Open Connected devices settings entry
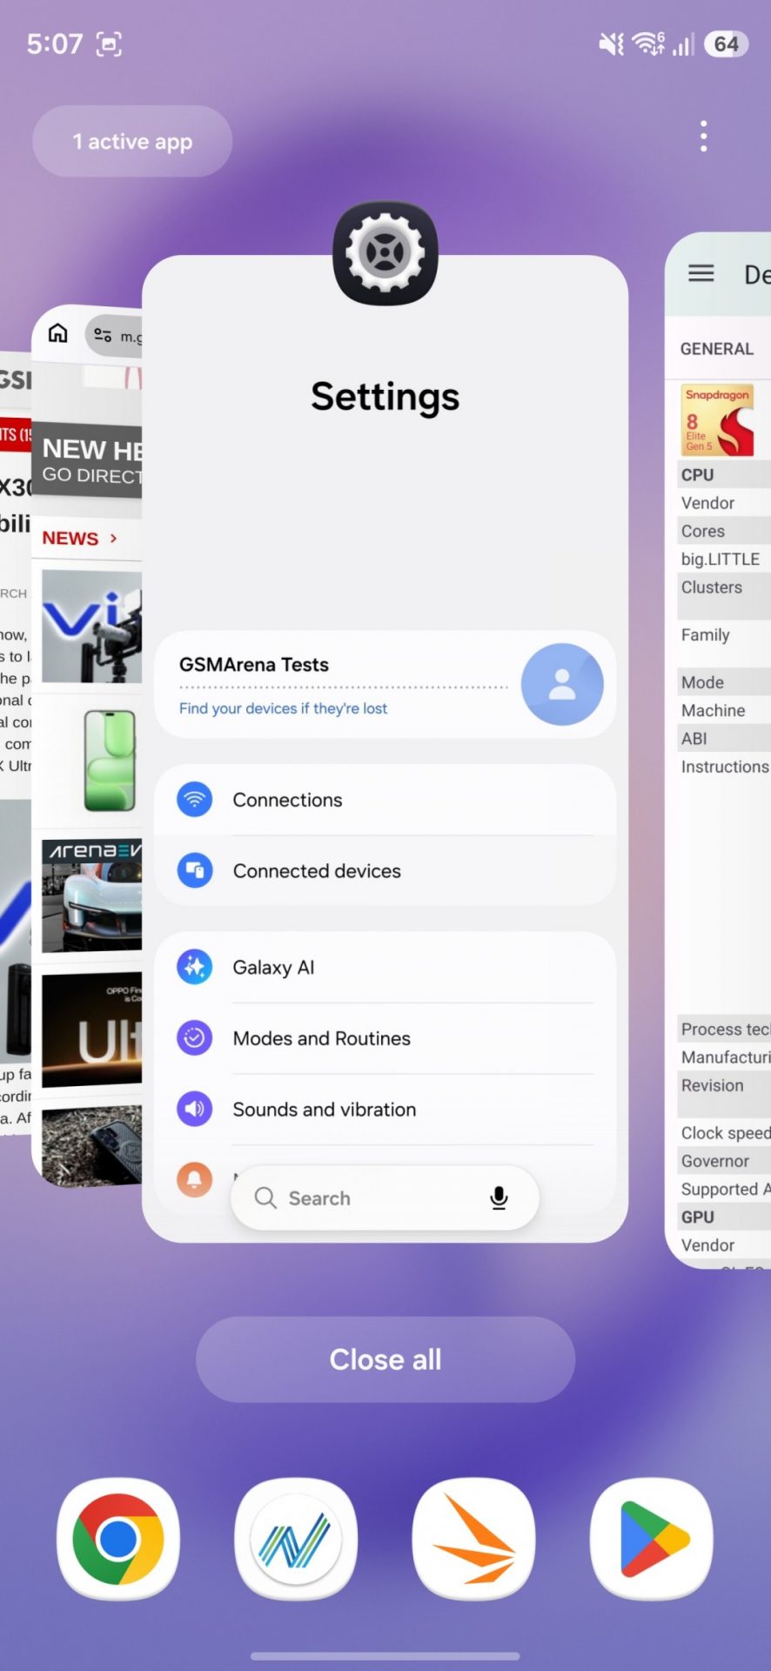 tap(317, 871)
